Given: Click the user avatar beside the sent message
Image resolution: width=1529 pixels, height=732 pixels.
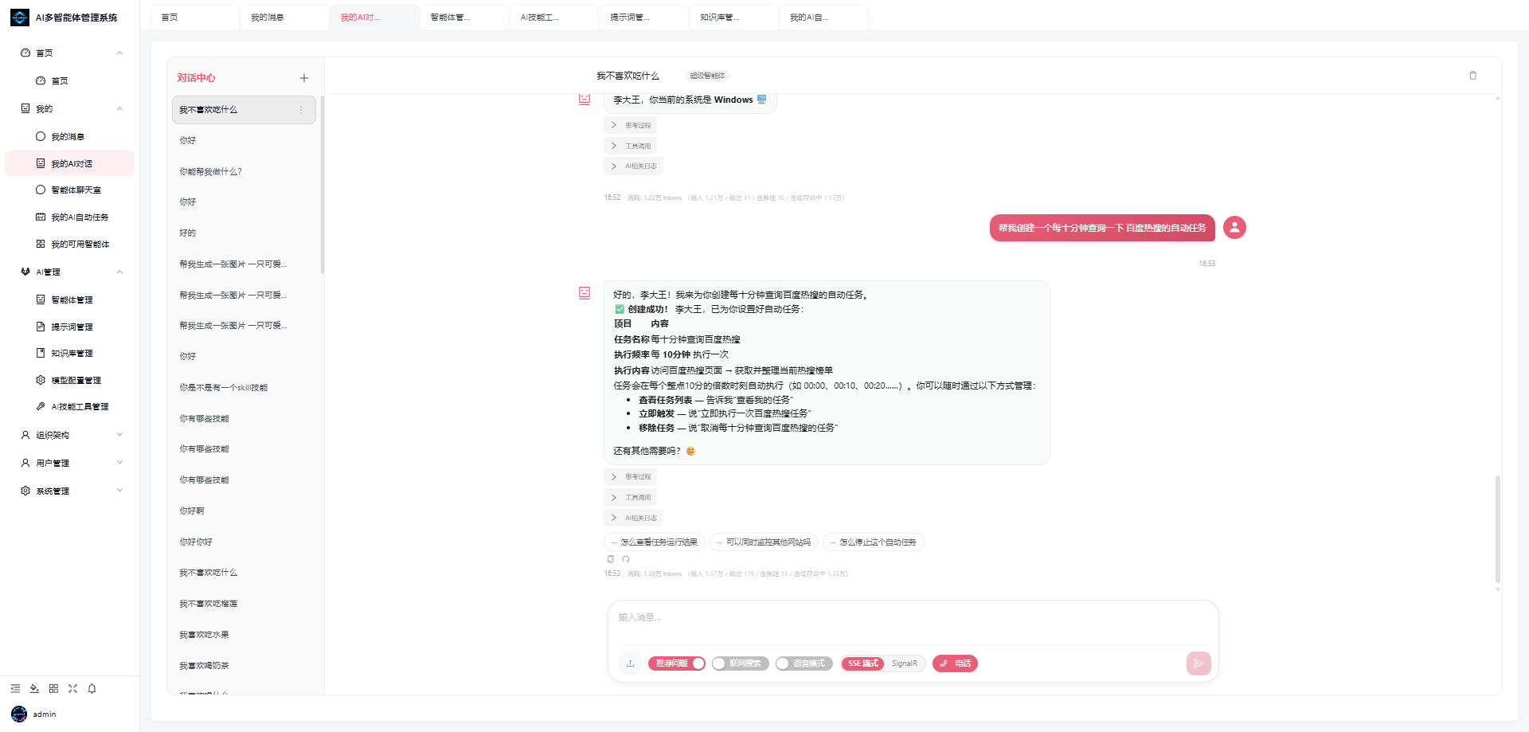Looking at the screenshot, I should (x=1234, y=228).
